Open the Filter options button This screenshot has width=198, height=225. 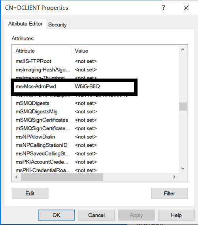coord(170,193)
